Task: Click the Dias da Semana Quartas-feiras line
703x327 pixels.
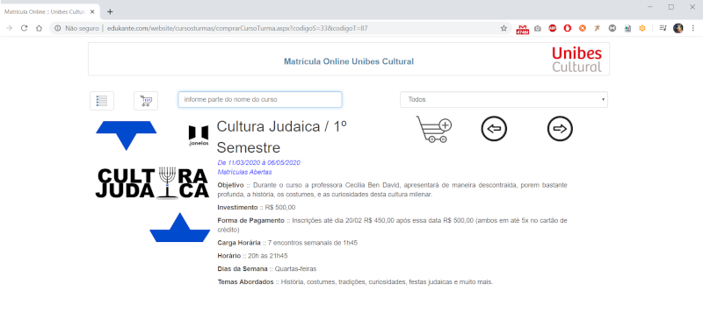Action: pos(267,269)
